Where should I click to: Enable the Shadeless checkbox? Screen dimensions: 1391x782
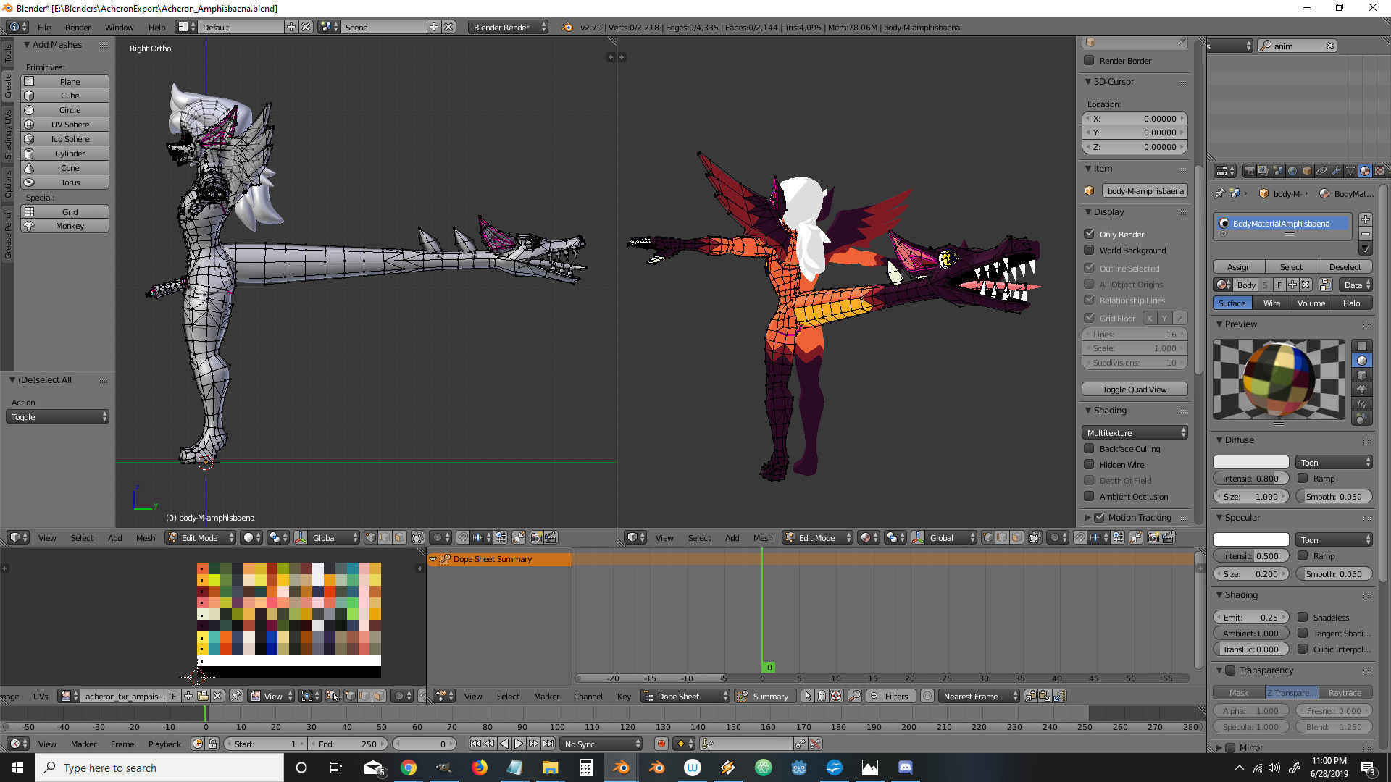click(1303, 617)
